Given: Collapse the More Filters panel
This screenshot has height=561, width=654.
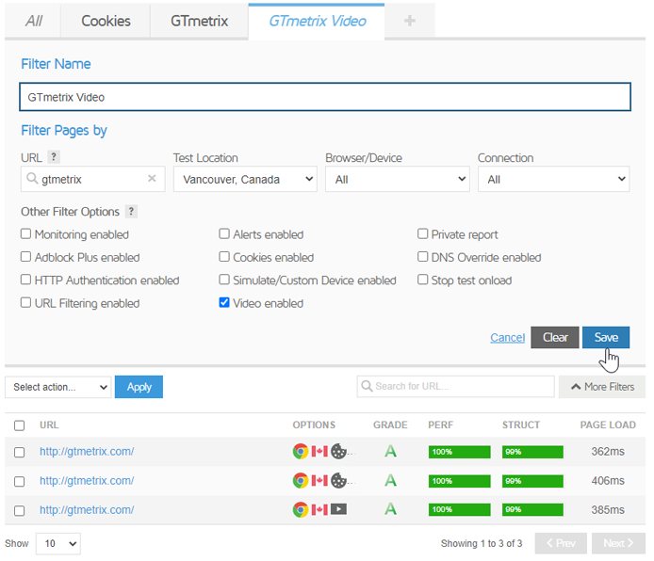Looking at the screenshot, I should pyautogui.click(x=602, y=387).
